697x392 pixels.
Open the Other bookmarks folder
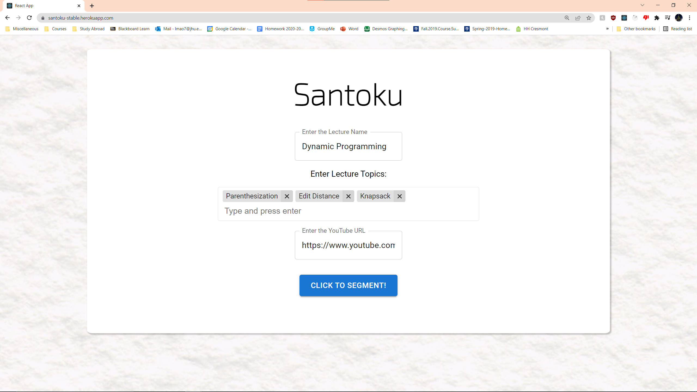coord(636,29)
